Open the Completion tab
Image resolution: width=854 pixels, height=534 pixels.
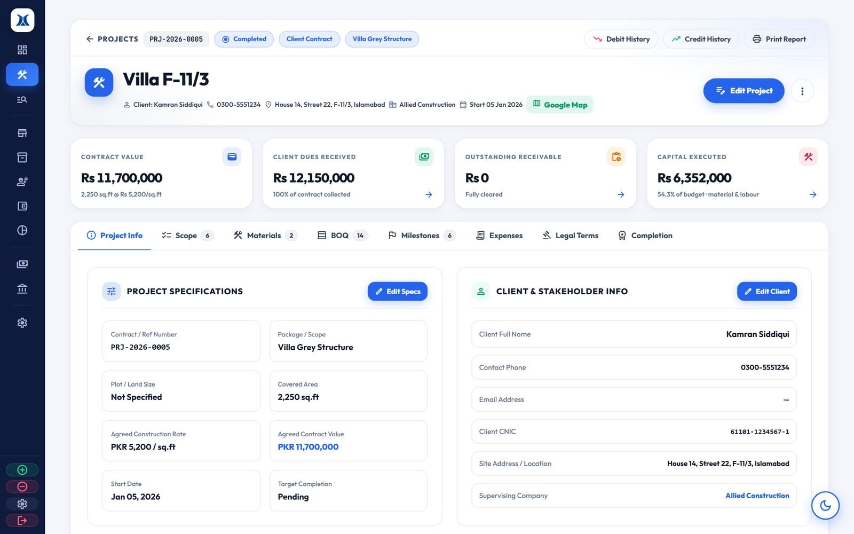[x=645, y=235]
